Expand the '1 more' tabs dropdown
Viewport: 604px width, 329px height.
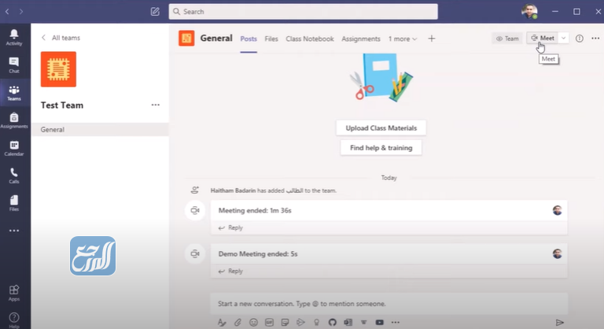click(403, 39)
